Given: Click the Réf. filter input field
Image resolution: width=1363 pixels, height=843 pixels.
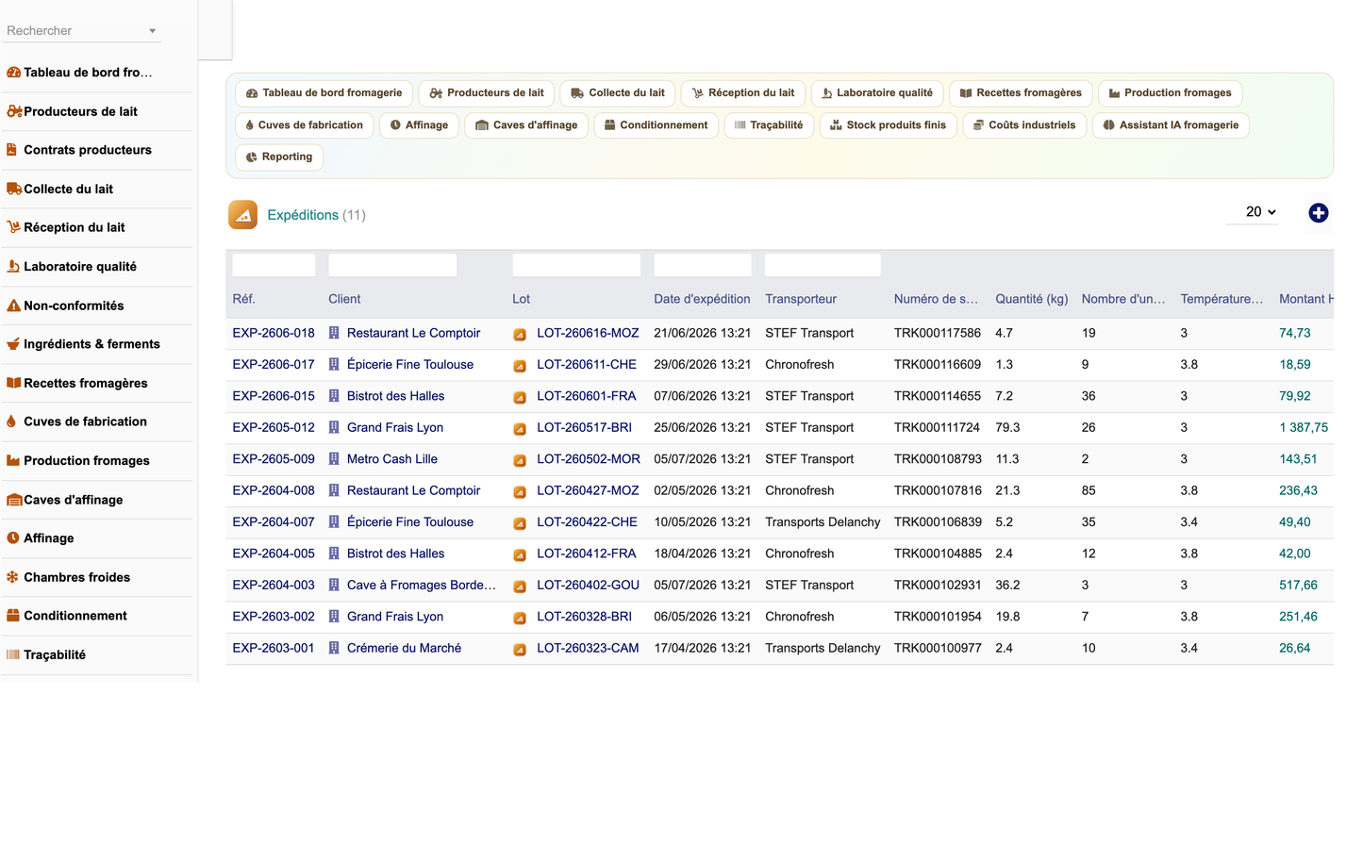Looking at the screenshot, I should (x=274, y=265).
